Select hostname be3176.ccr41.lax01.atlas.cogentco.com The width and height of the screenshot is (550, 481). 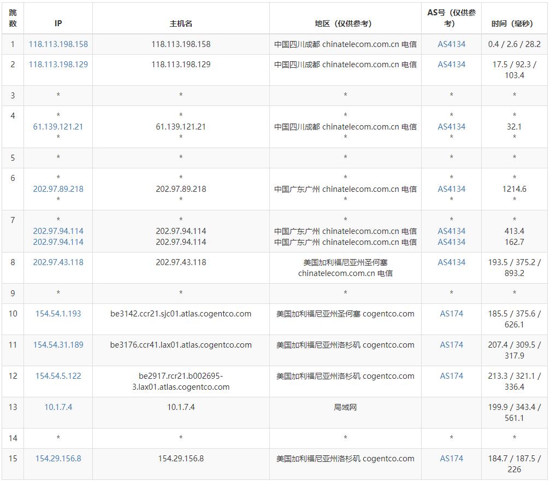click(181, 345)
